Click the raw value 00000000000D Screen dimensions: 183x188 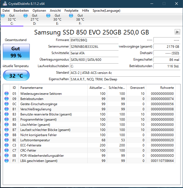coord(162,155)
